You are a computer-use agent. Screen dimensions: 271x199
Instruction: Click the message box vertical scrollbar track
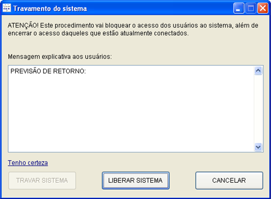(x=258, y=108)
